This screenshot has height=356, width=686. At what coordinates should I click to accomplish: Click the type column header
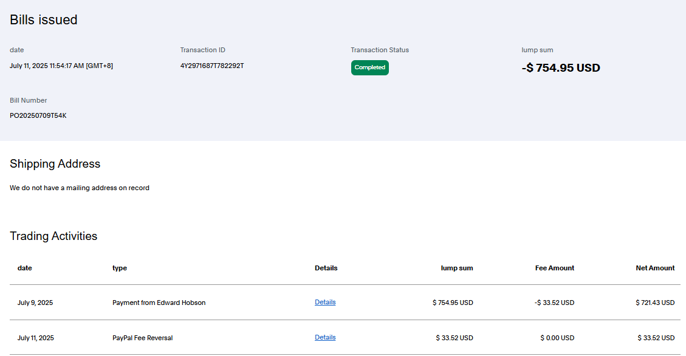[x=120, y=268]
